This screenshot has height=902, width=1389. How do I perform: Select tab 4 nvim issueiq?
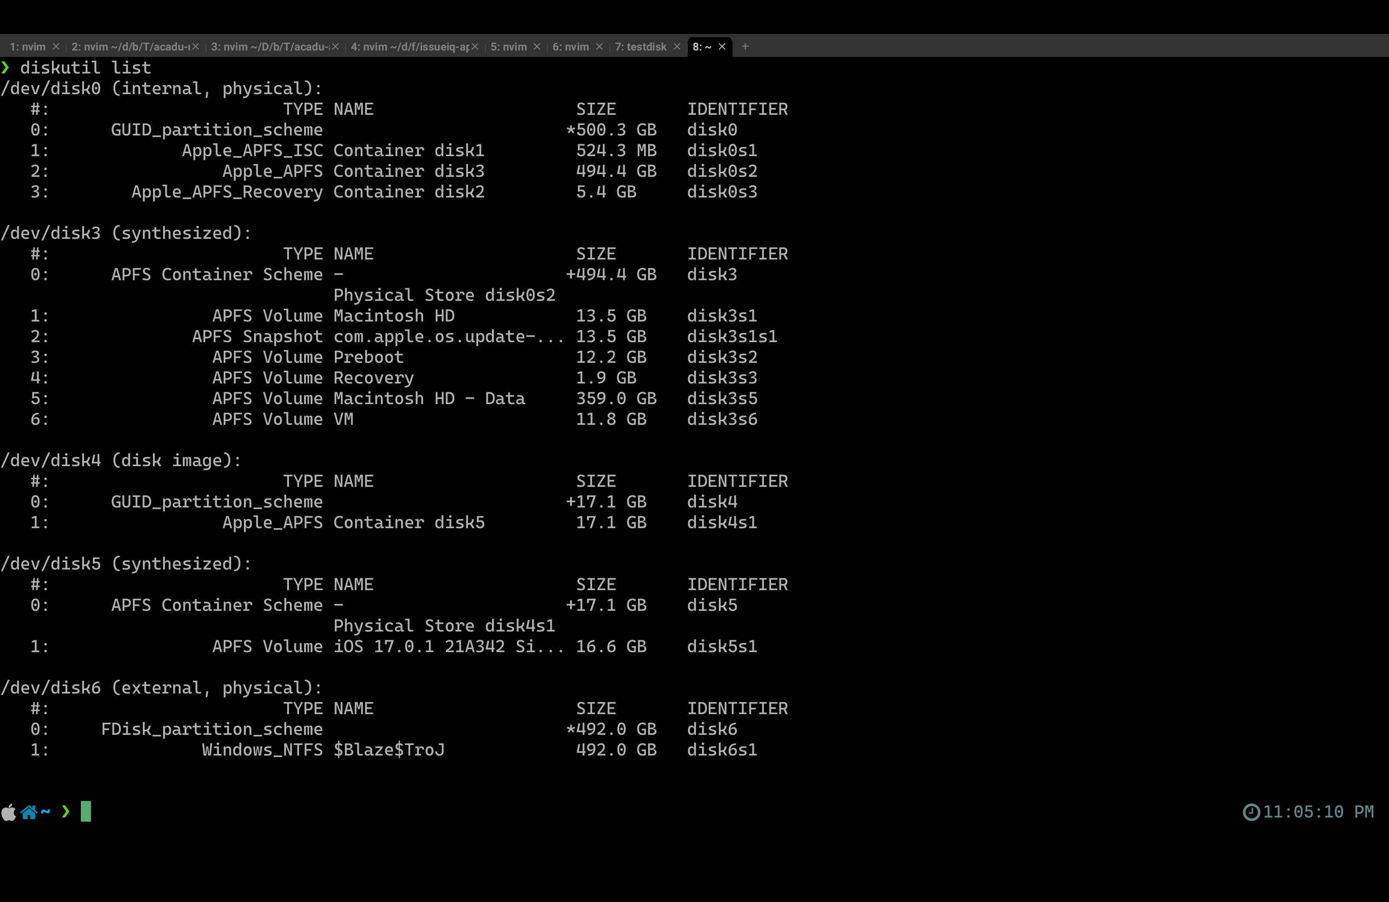click(x=409, y=47)
